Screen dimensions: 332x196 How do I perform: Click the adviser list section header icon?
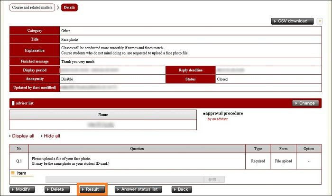pyautogui.click(x=12, y=103)
